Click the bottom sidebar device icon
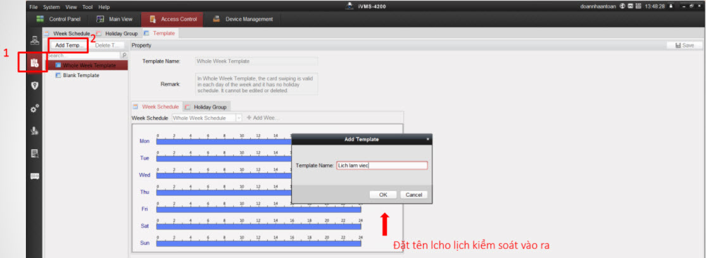Screen dimensions: 706x258 [35, 176]
